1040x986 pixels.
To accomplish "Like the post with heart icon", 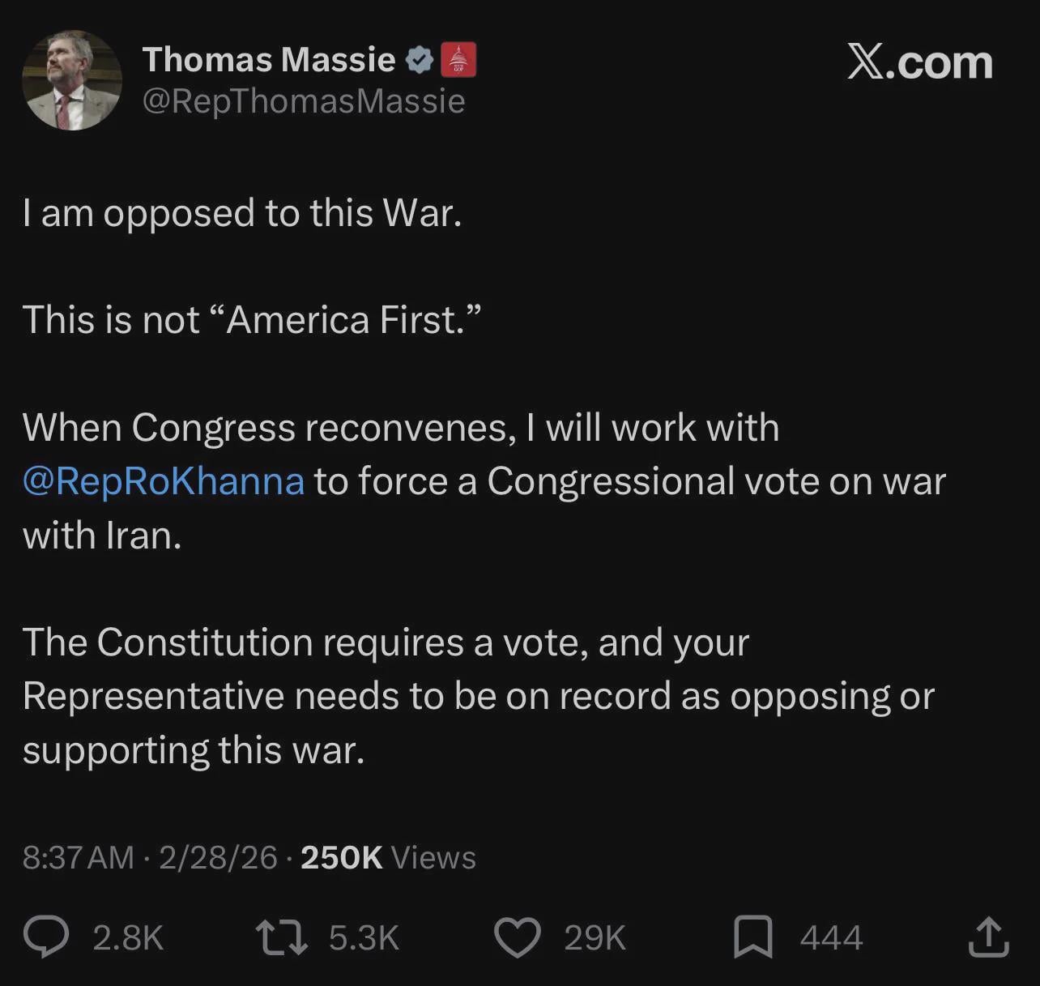I will tap(517, 937).
